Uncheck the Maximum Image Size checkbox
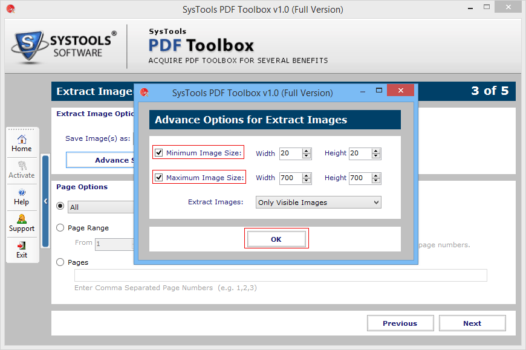526x350 pixels. [x=159, y=178]
